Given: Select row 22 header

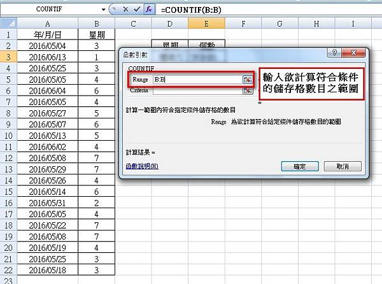Looking at the screenshot, I should 8,270.
